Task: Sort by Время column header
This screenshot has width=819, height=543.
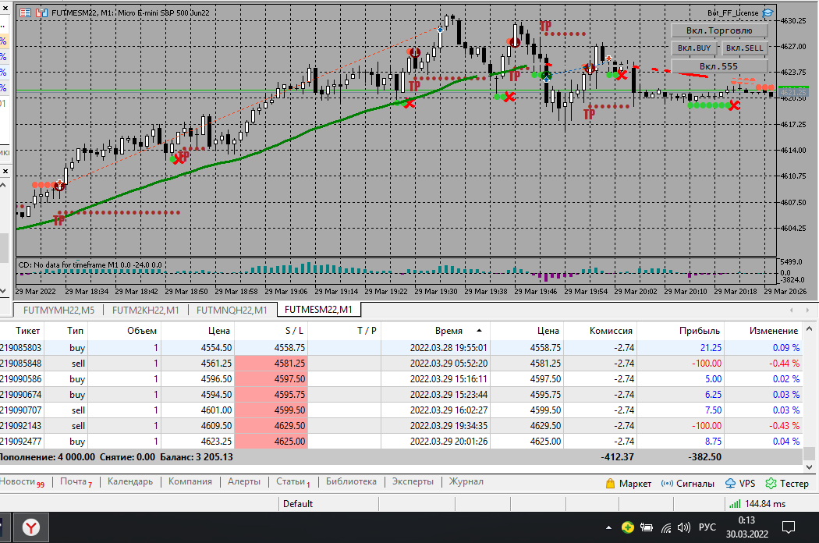Action: 435,331
